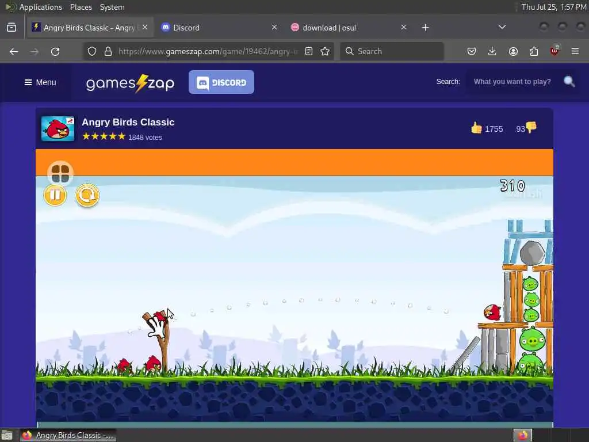
Task: Click the thumbs down dislike icon
Action: (x=531, y=127)
